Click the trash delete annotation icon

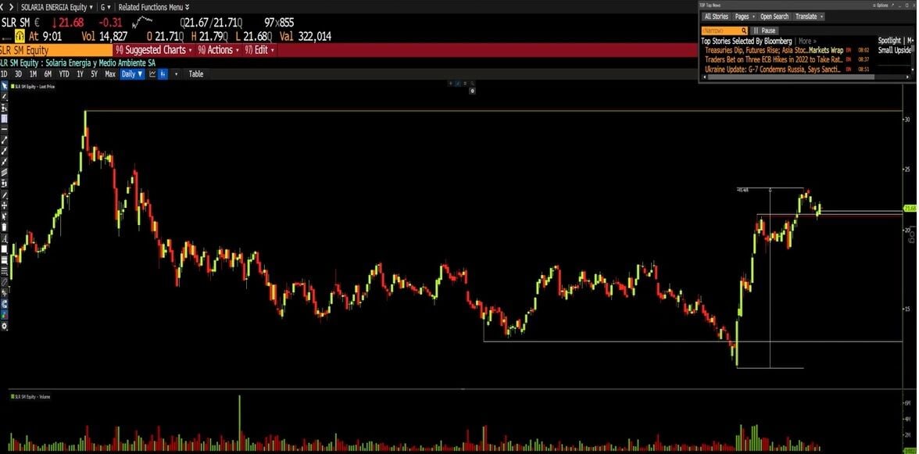[x=5, y=227]
